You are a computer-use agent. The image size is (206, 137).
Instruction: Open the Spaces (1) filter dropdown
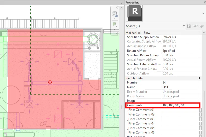coord(184,26)
